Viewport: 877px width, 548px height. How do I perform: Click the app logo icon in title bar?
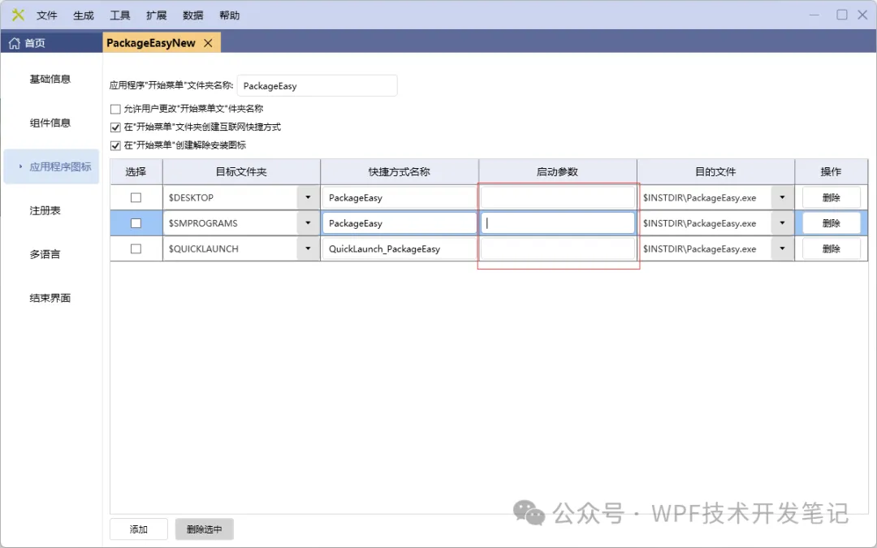point(18,15)
